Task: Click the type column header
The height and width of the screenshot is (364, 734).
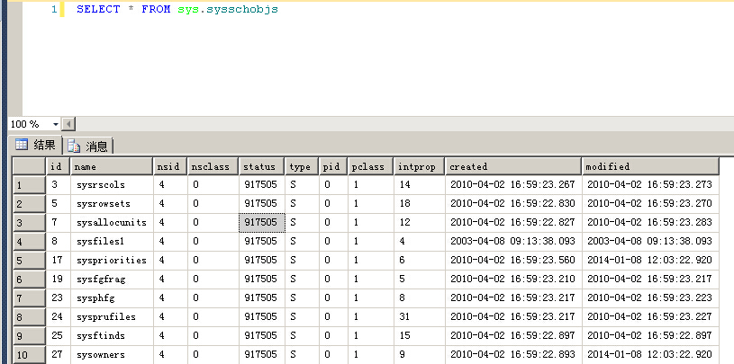Action: tap(302, 166)
